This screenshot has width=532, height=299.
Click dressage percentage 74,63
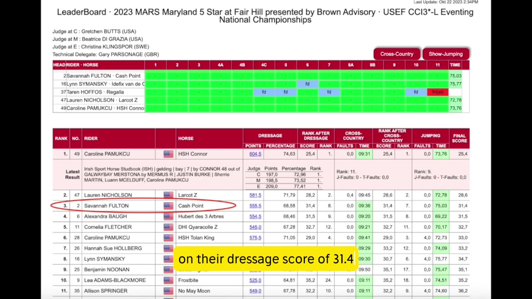click(289, 154)
